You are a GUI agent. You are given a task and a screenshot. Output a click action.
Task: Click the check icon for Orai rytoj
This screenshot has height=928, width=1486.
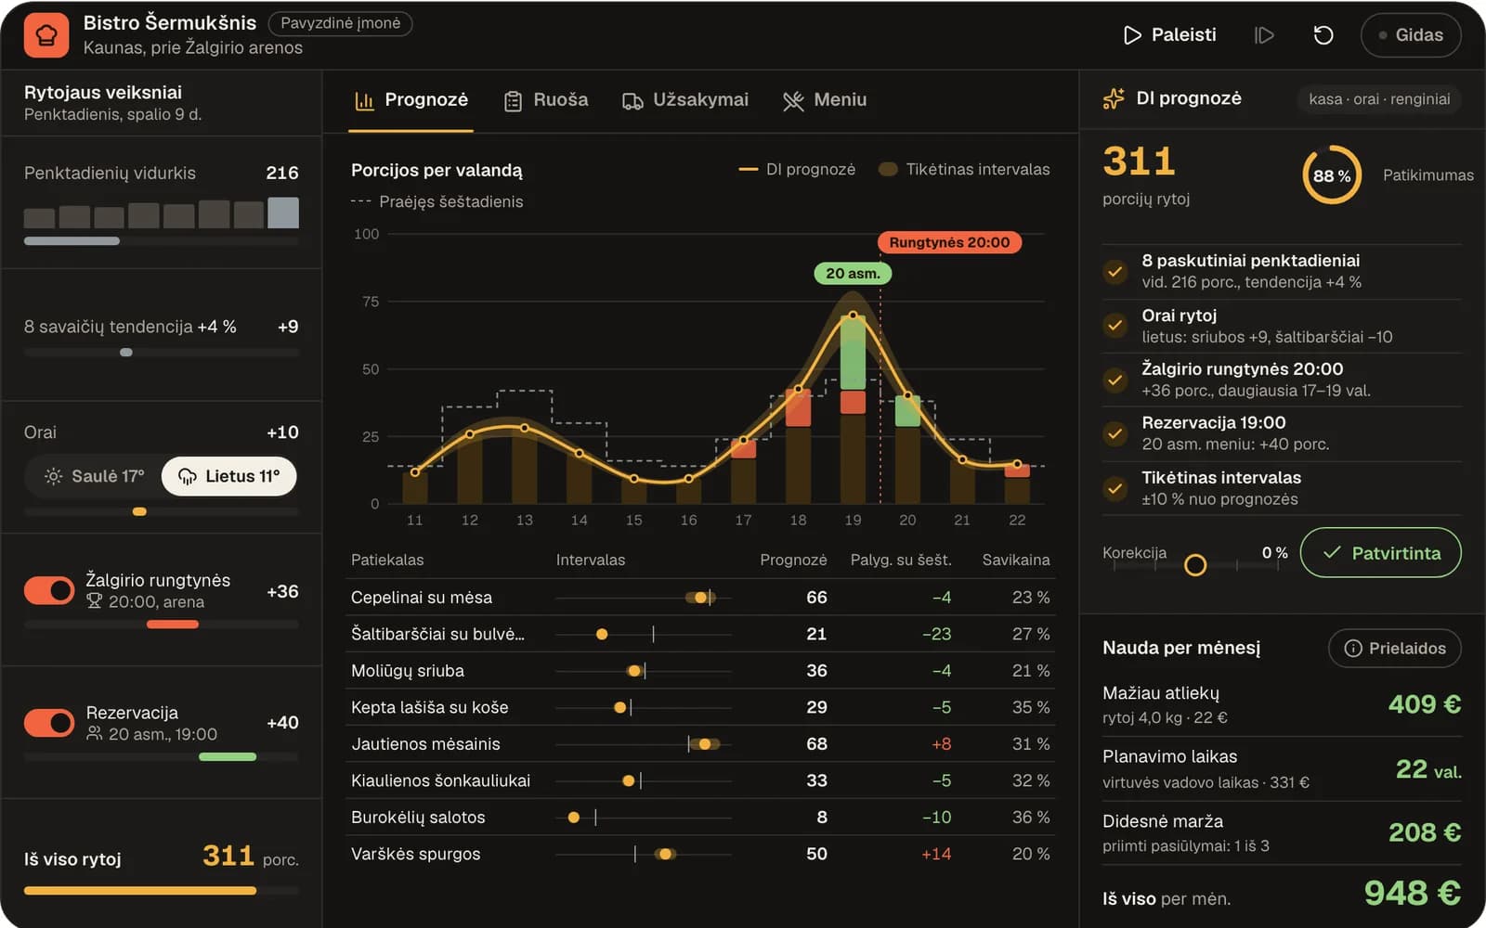point(1114,326)
